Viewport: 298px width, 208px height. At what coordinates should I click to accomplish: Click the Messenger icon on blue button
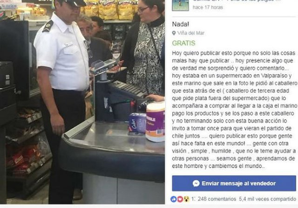click(196, 183)
